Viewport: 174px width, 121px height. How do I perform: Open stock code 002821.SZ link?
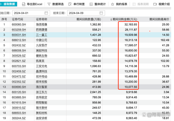coord(19,61)
